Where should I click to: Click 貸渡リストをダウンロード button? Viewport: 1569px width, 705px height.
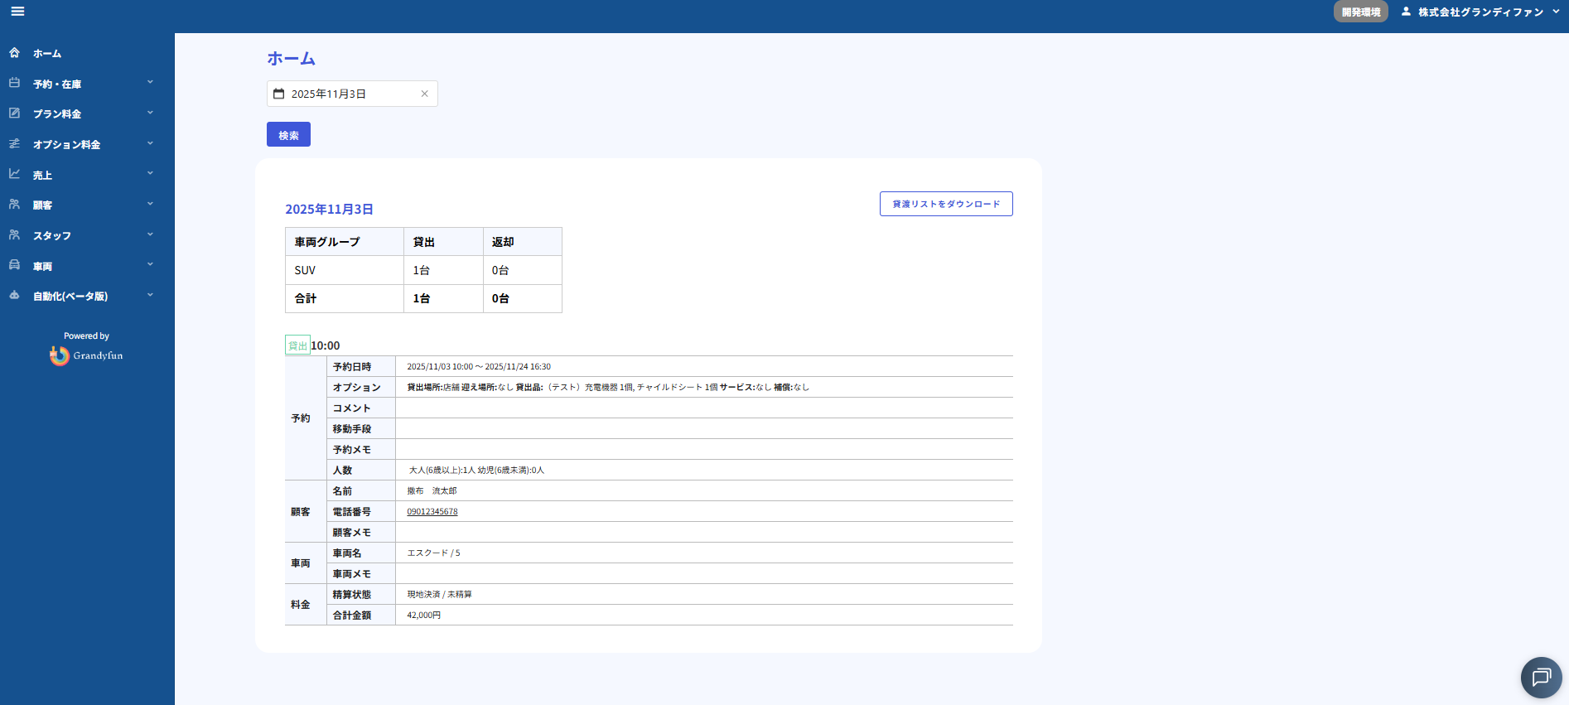[x=946, y=204]
